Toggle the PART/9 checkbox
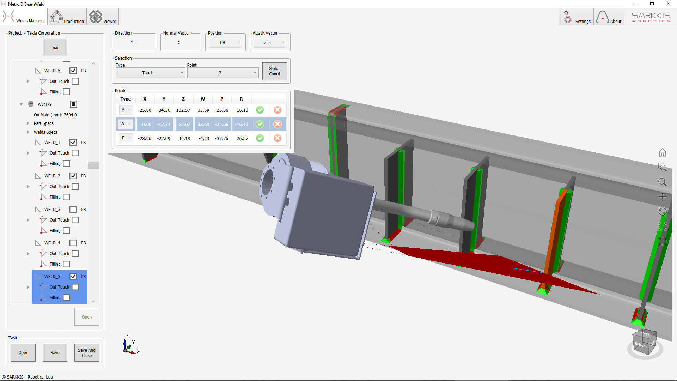 click(73, 104)
